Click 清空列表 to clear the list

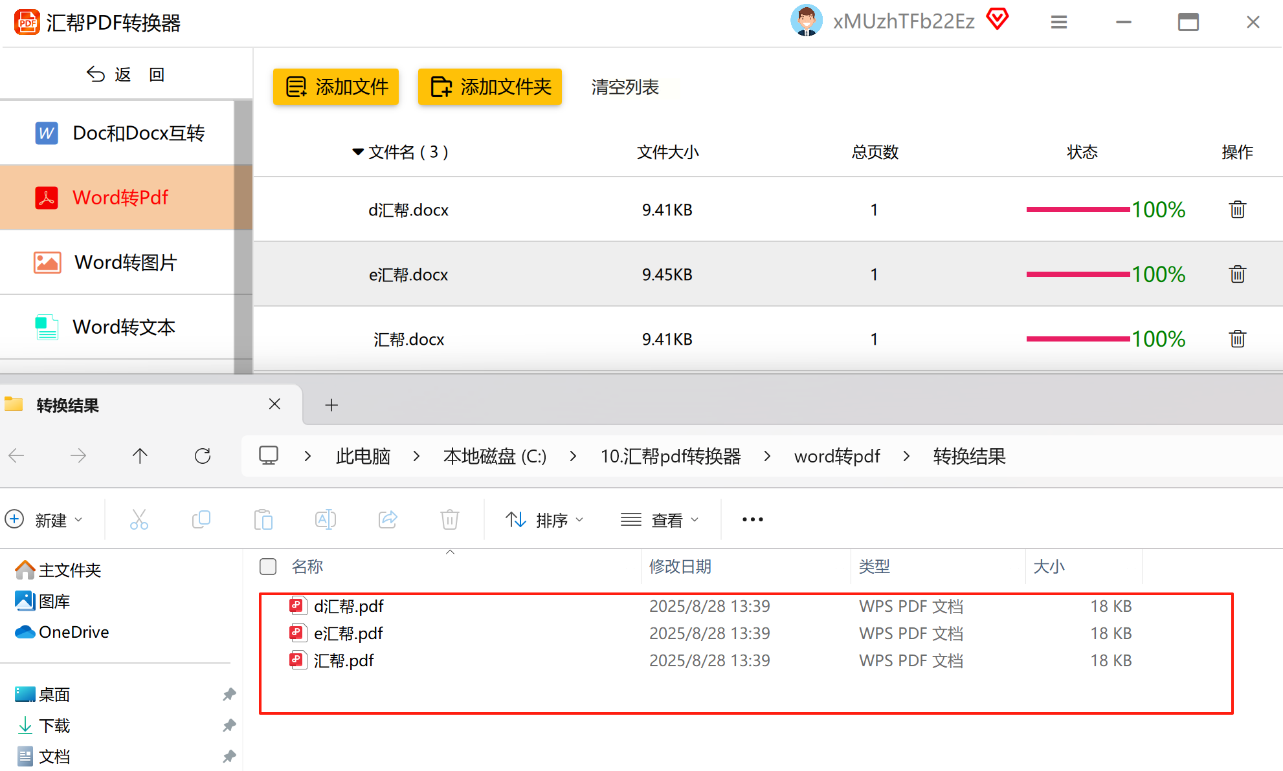625,87
